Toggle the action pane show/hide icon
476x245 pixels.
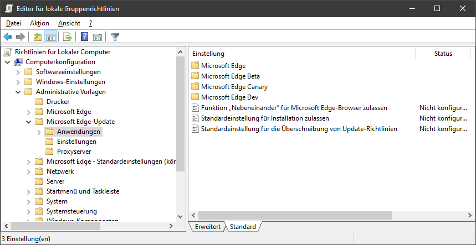point(98,37)
